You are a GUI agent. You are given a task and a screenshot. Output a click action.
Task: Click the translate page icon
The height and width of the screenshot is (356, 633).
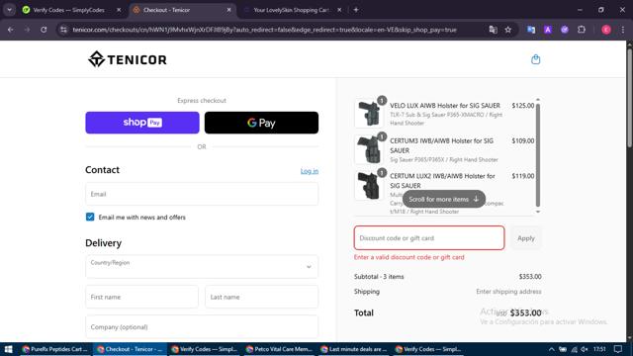493,30
